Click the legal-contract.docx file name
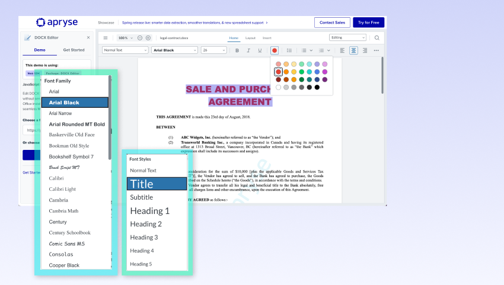Screen dimensions: 504x285 click(x=174, y=38)
